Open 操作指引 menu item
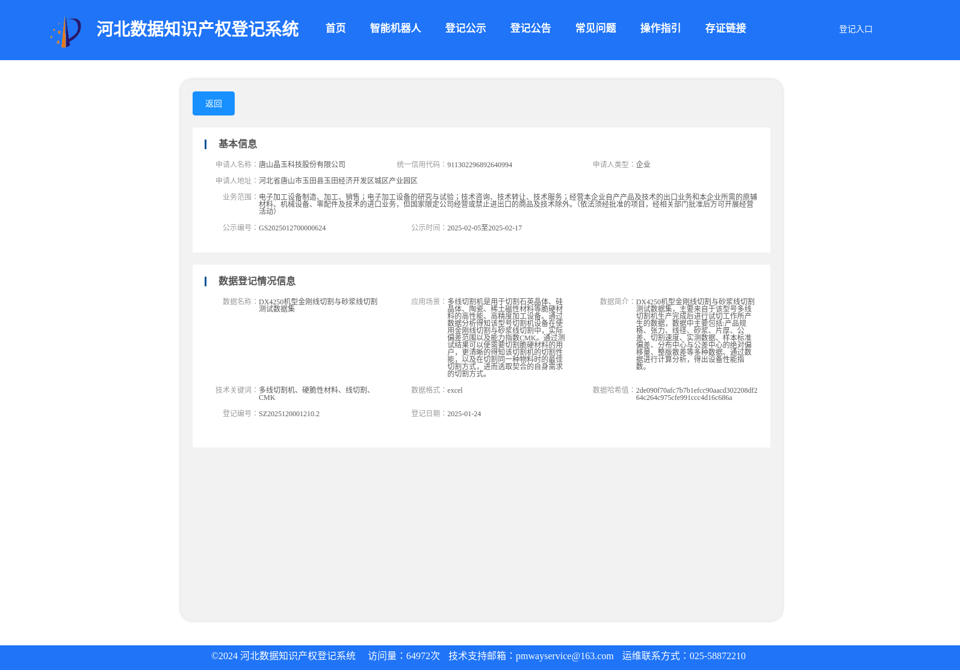 click(660, 28)
